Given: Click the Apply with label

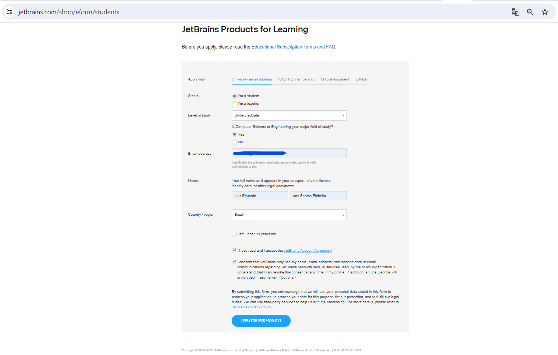Looking at the screenshot, I should point(196,79).
